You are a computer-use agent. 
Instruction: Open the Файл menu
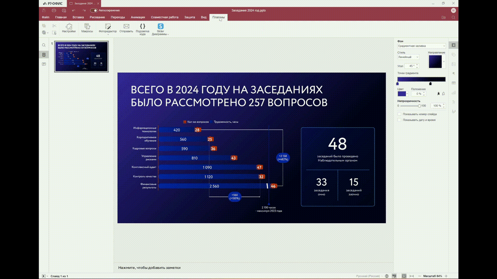click(46, 17)
